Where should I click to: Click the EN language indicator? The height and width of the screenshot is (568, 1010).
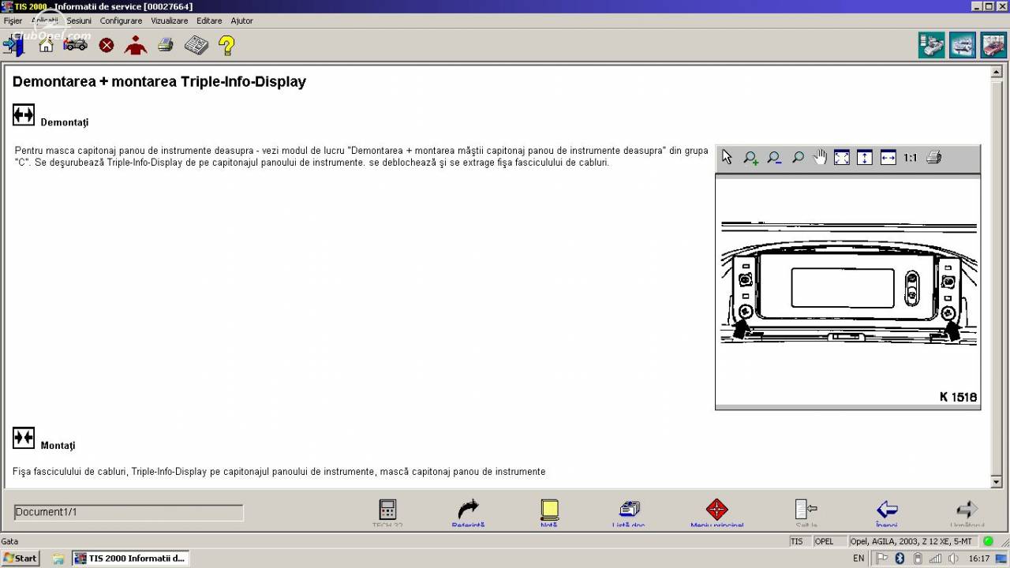pyautogui.click(x=858, y=559)
